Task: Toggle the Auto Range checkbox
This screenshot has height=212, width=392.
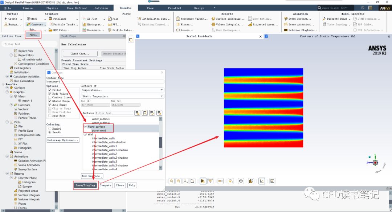Action: [50, 105]
